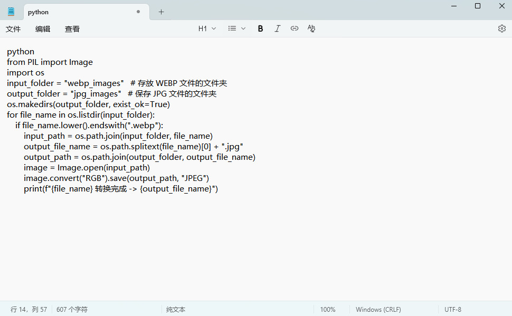
Task: Toggle bold formatting
Action: tap(260, 28)
